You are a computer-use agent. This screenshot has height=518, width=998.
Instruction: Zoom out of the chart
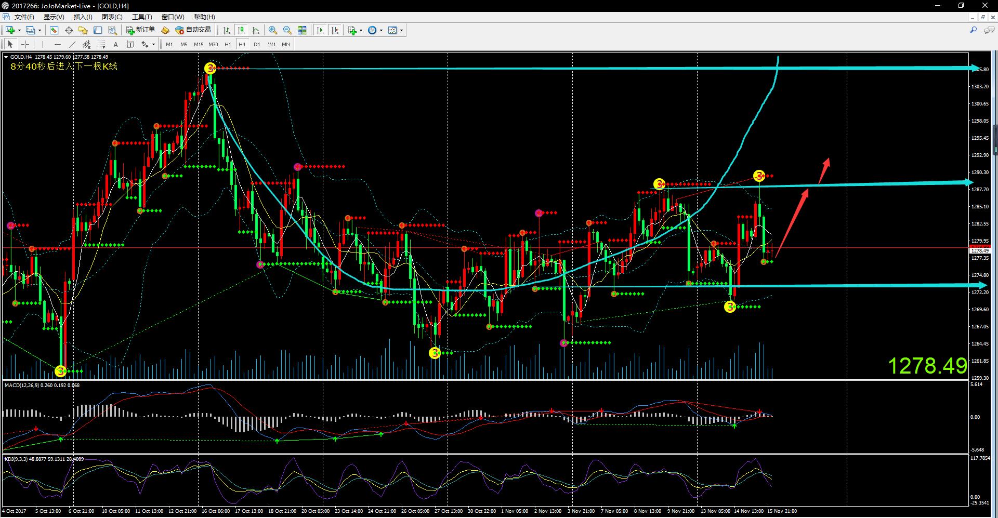[287, 31]
